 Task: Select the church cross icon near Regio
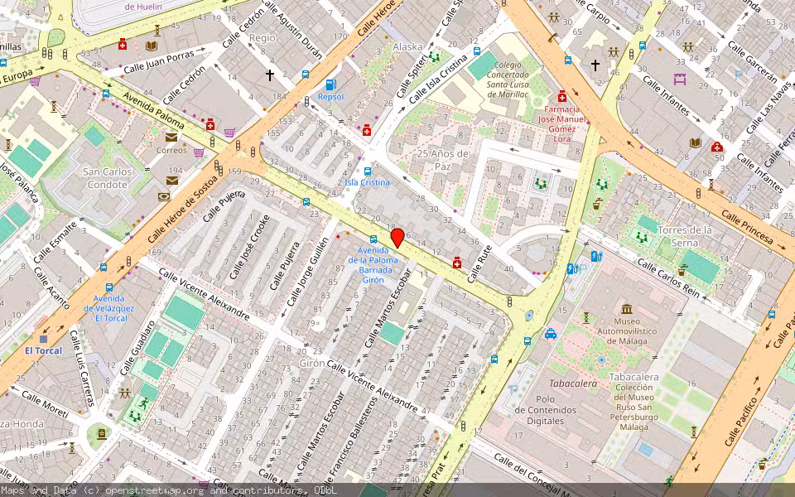point(271,75)
